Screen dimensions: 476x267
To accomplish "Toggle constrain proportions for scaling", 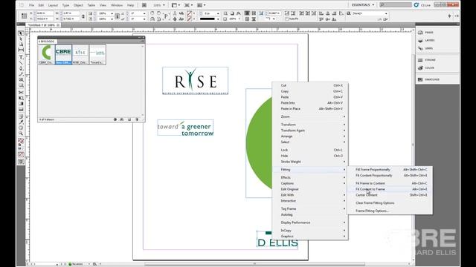I will (x=118, y=16).
